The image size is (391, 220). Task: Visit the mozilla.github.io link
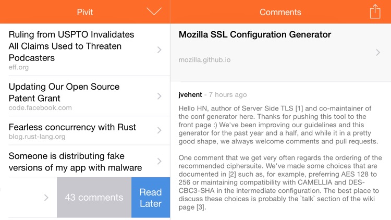[x=204, y=60]
